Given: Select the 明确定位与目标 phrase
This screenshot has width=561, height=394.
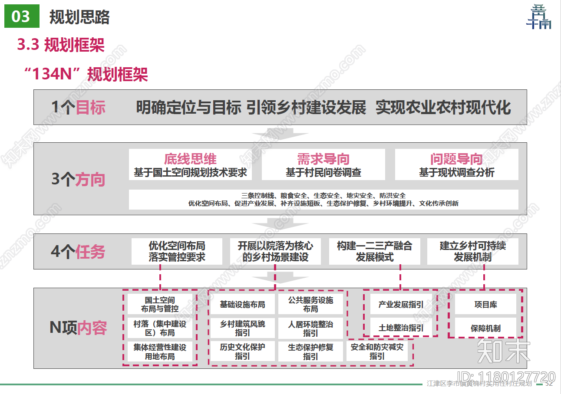Looking at the screenshot, I should tap(189, 107).
